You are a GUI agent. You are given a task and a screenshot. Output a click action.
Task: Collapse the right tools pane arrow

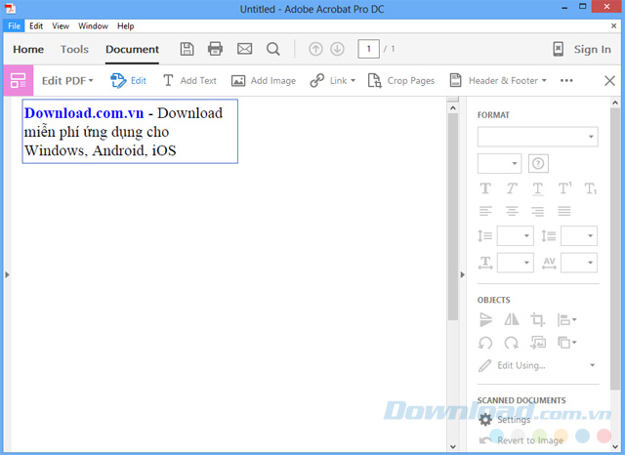(x=462, y=274)
